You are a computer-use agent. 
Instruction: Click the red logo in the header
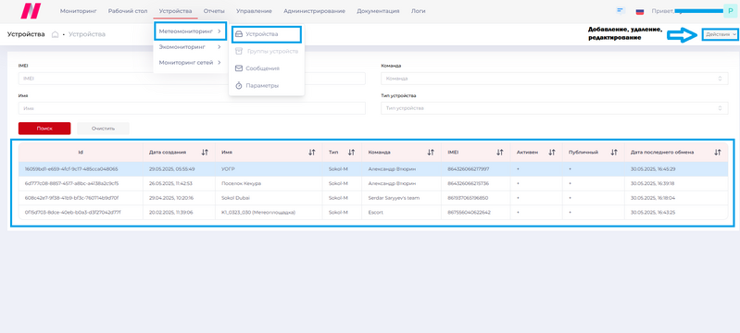[31, 11]
